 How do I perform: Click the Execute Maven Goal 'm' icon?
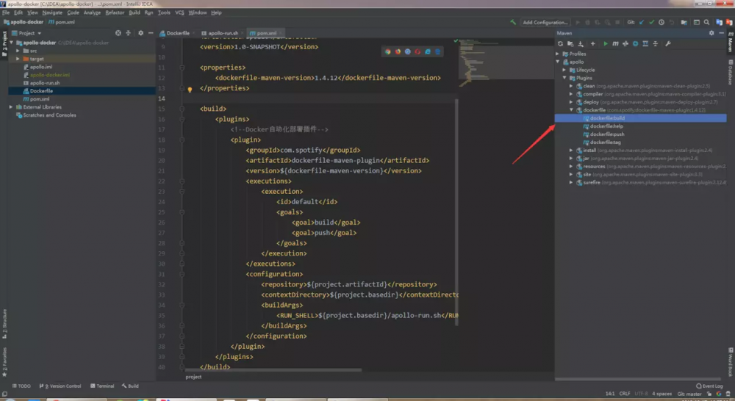pyautogui.click(x=615, y=44)
